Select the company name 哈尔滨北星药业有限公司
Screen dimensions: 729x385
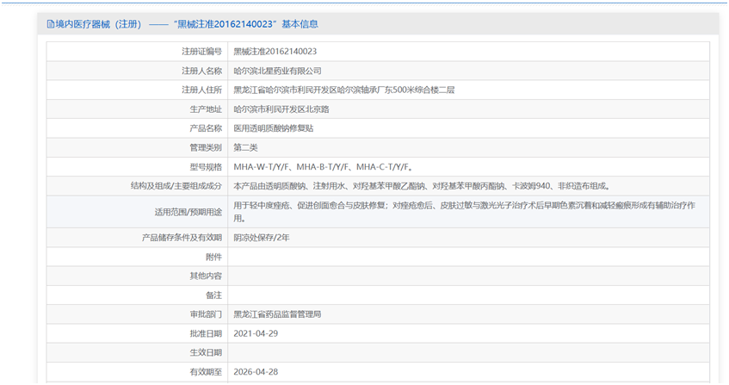pos(277,71)
